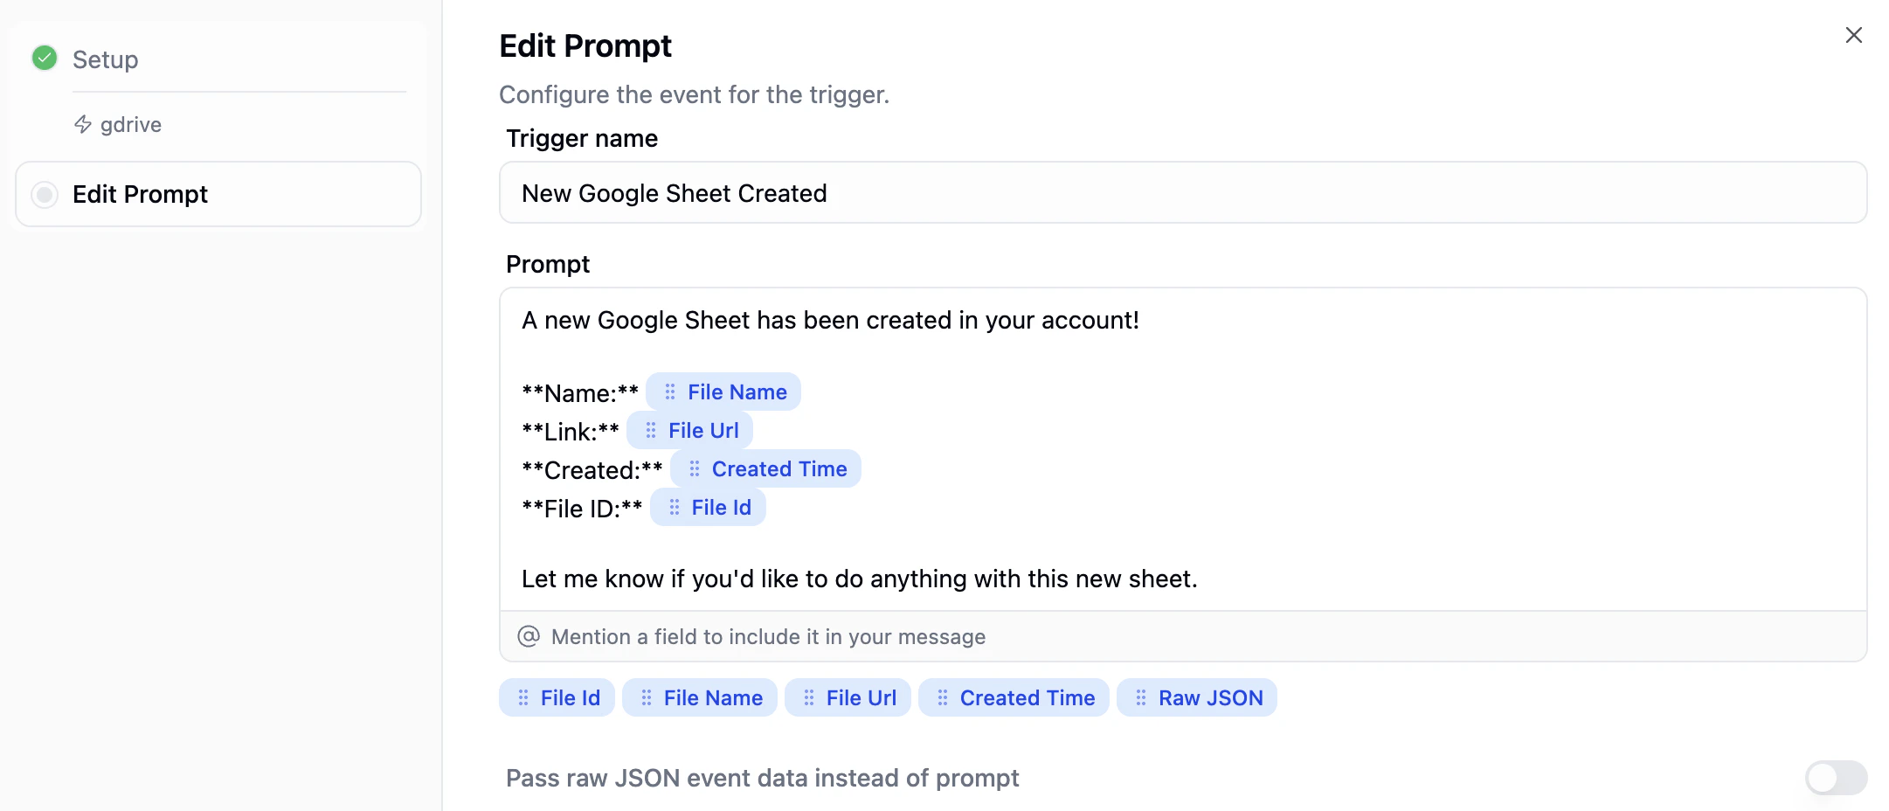1889x811 pixels.
Task: Open the Edit Prompt step in the sidebar
Action: click(140, 194)
